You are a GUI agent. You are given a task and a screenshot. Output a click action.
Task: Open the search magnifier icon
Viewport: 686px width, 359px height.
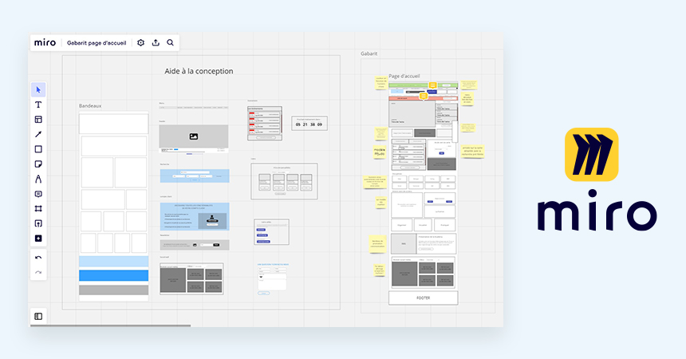(x=170, y=43)
